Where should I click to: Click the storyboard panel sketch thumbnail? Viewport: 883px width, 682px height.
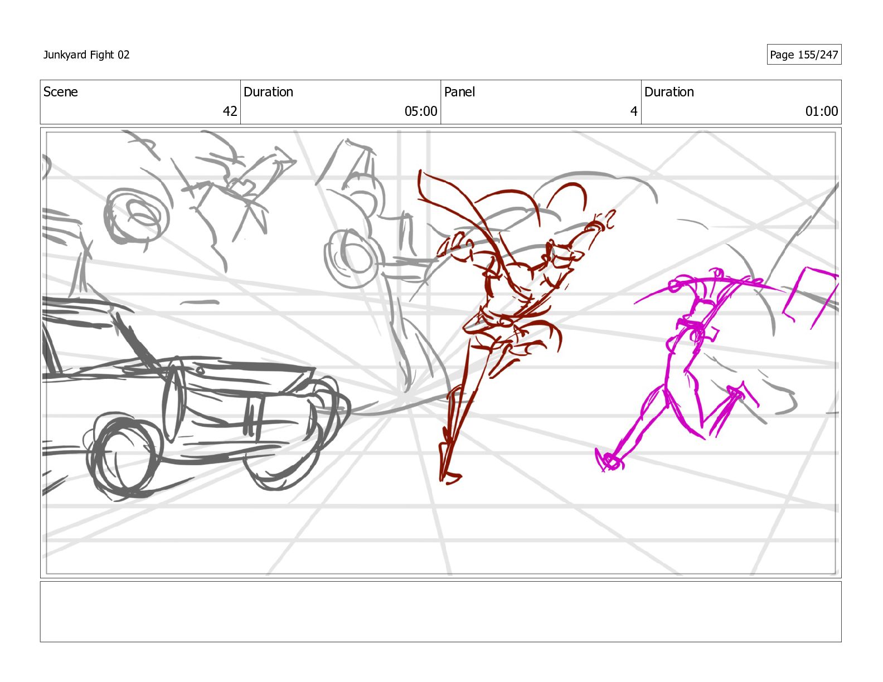click(440, 353)
